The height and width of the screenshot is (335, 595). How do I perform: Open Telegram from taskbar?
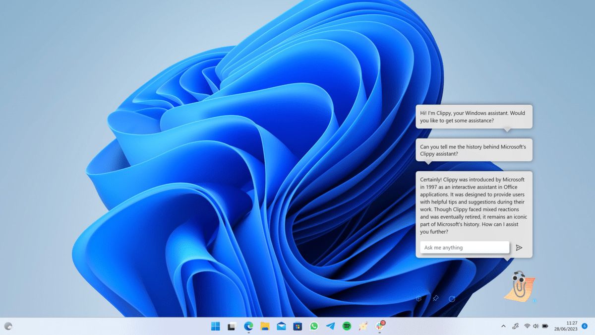click(330, 326)
